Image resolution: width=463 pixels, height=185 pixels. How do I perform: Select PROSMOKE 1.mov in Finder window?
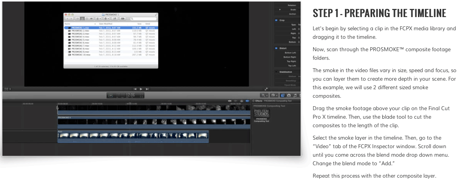click(x=111, y=28)
